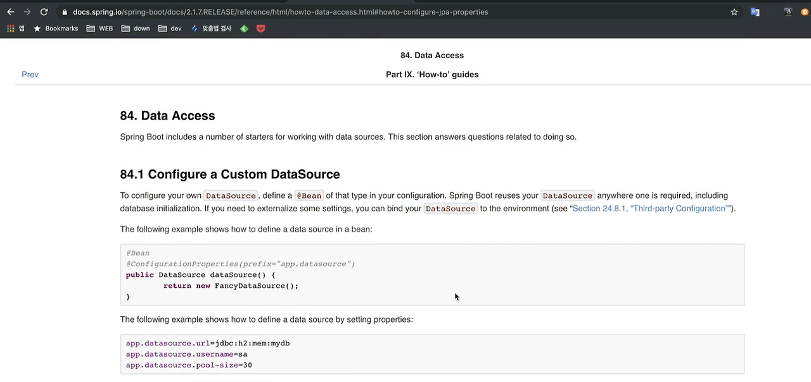Reload the page with the refresh icon
The height and width of the screenshot is (382, 811).
[44, 12]
